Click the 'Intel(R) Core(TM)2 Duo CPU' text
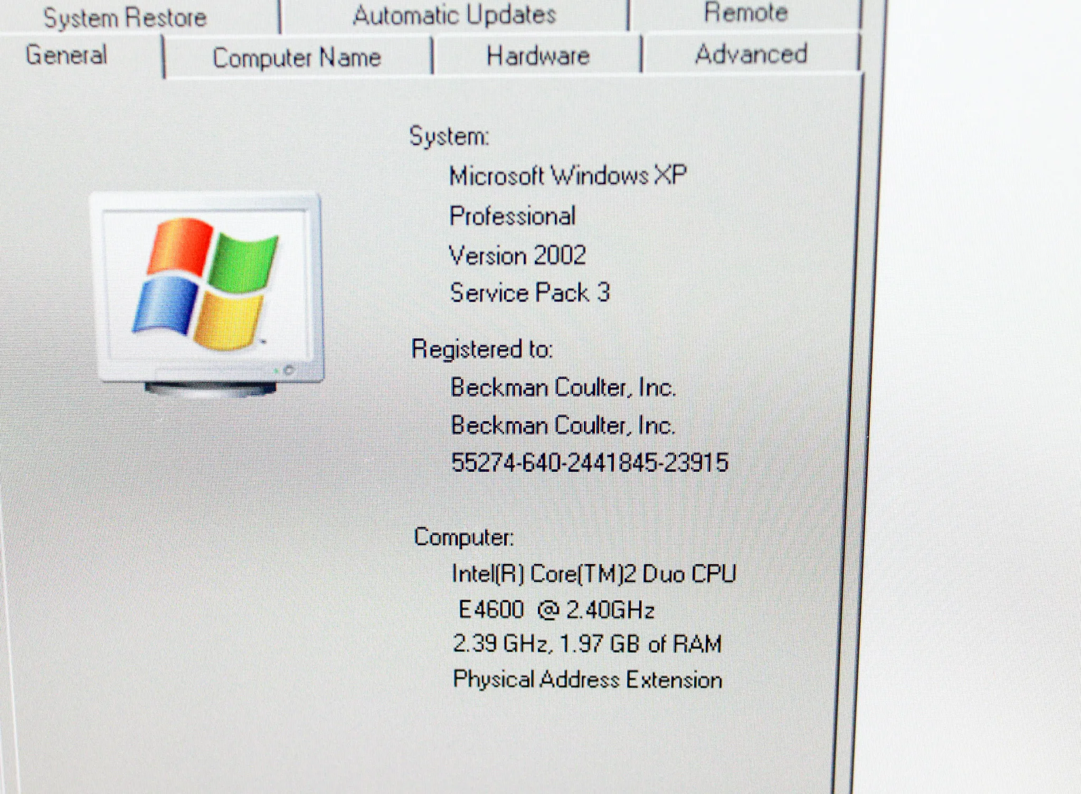1081x794 pixels. (x=594, y=574)
